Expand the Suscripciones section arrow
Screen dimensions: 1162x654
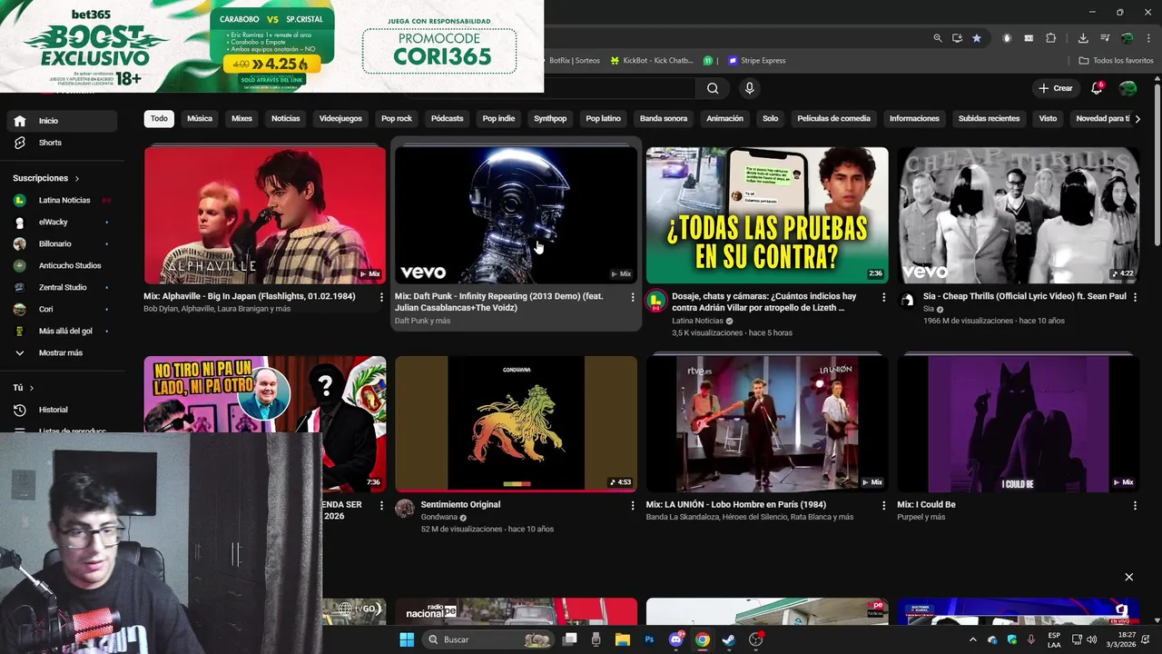coord(77,179)
